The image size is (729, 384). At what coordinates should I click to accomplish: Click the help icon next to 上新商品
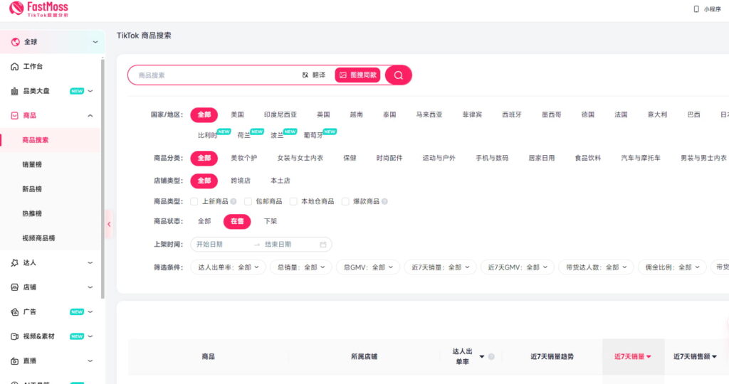[234, 201]
